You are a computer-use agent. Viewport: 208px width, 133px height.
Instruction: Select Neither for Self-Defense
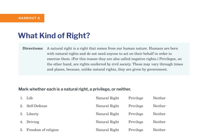click(159, 106)
